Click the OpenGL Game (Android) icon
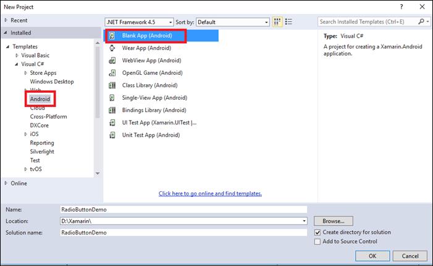The height and width of the screenshot is (266, 433). (x=112, y=73)
